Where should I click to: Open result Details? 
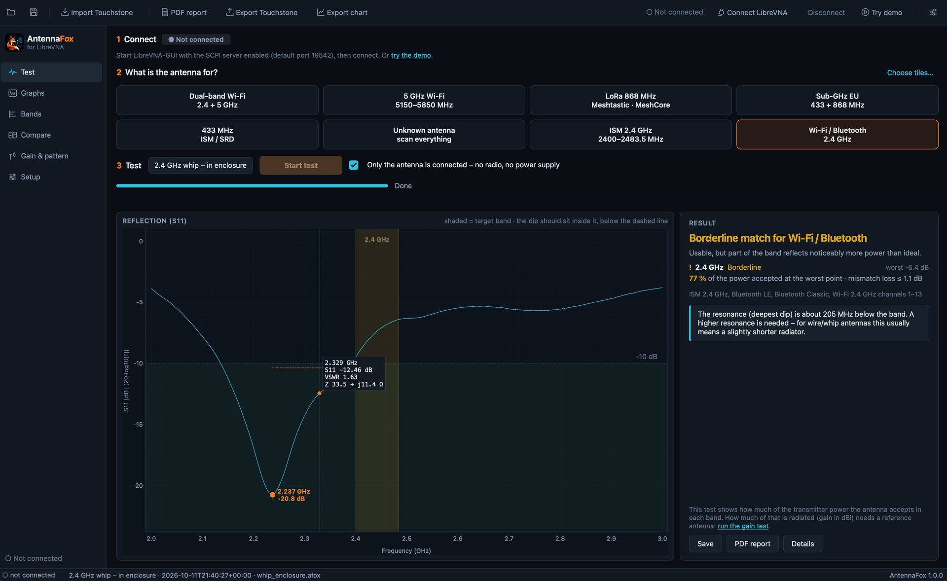point(802,544)
